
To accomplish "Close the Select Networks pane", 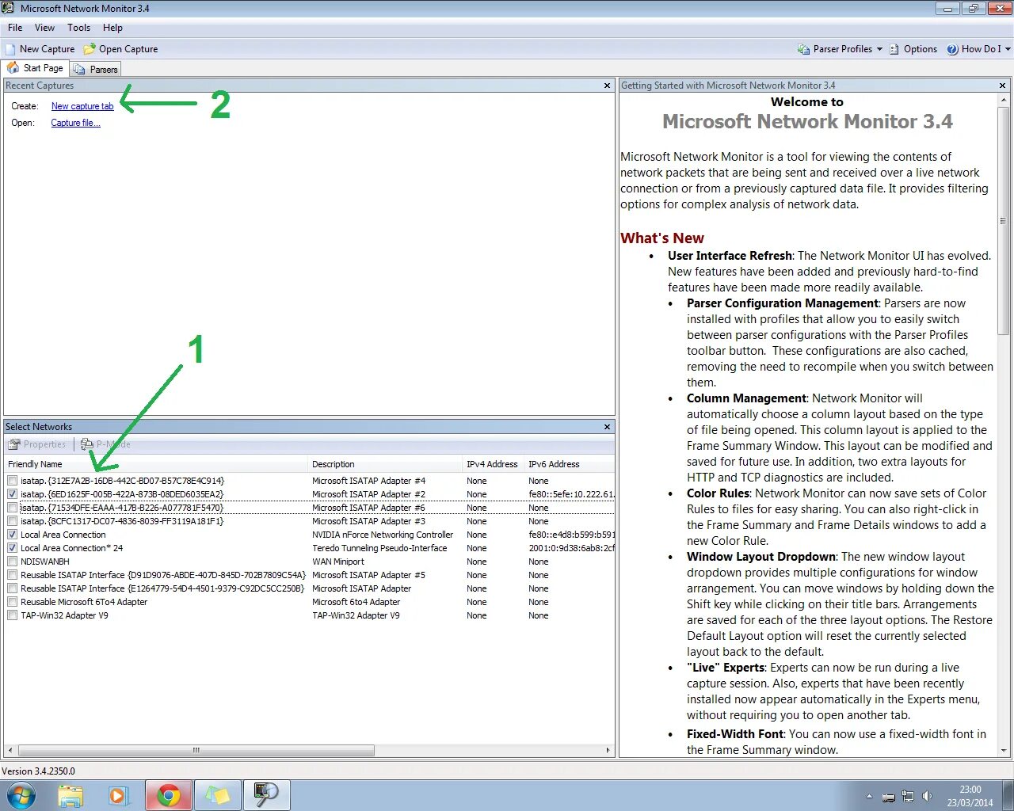I will [x=608, y=427].
